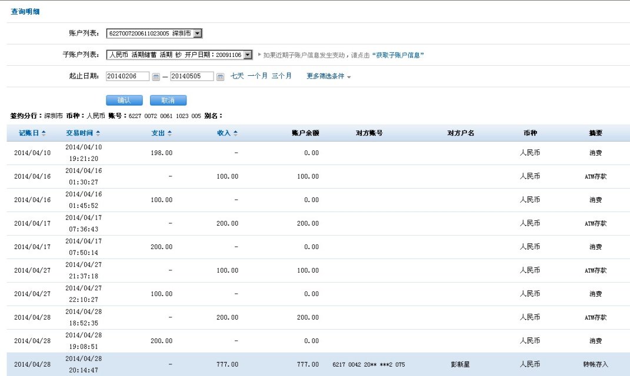Sort by 收入 column arrows
630x376 pixels.
[x=235, y=133]
